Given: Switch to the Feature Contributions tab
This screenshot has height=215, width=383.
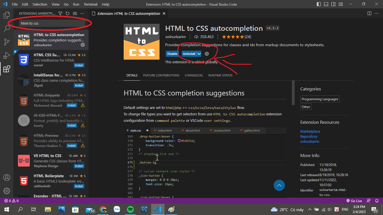Looking at the screenshot, I should point(161,75).
